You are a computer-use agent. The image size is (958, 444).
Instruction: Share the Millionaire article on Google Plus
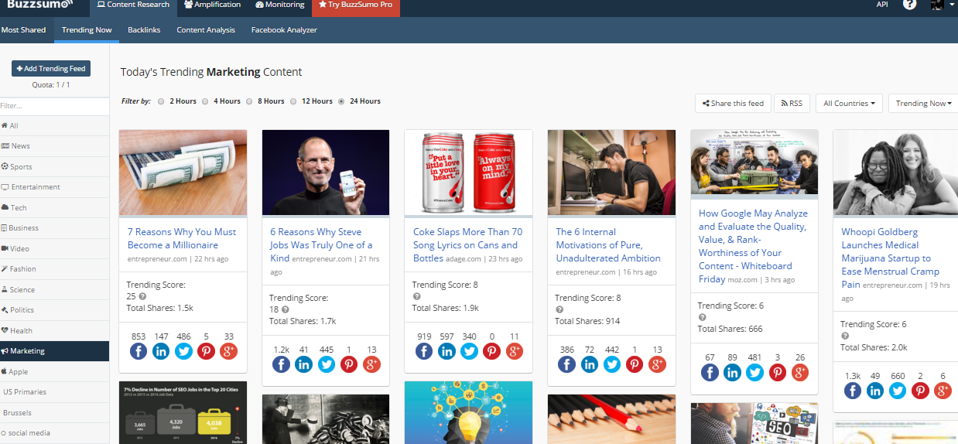coord(228,351)
